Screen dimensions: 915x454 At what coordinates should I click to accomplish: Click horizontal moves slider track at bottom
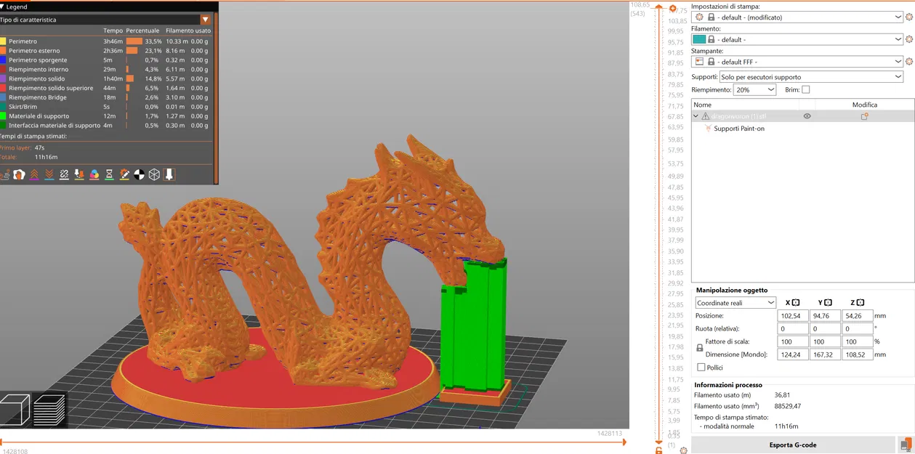click(x=313, y=441)
